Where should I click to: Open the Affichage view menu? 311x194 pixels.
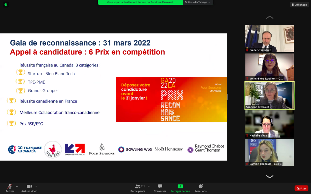tap(299, 5)
